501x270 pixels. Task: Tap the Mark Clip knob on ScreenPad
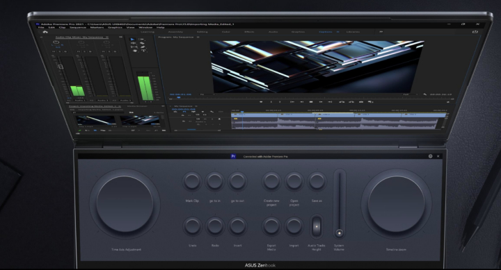pos(192,181)
